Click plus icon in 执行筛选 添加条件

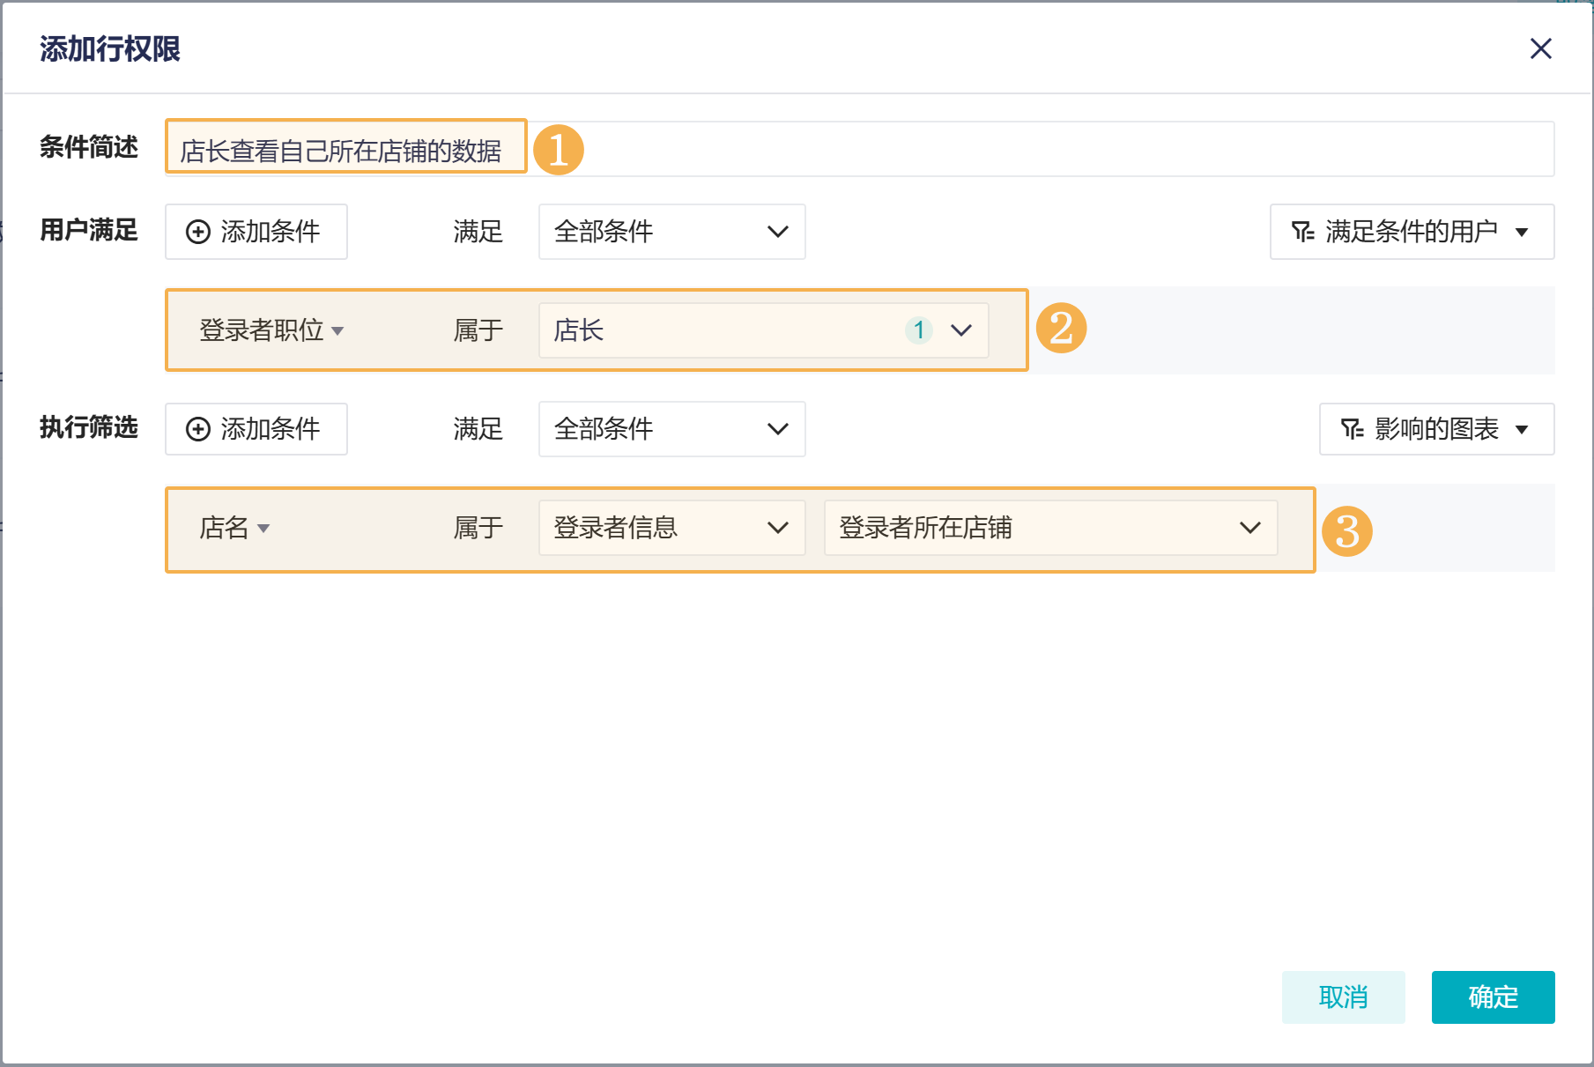198,429
